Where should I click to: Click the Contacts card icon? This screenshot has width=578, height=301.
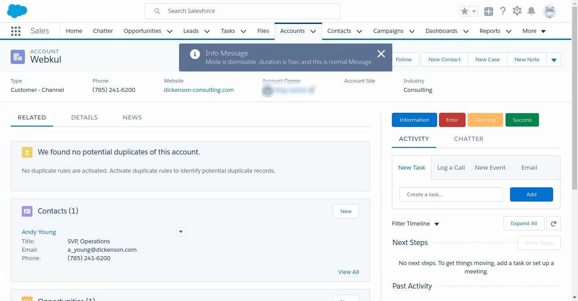click(27, 211)
